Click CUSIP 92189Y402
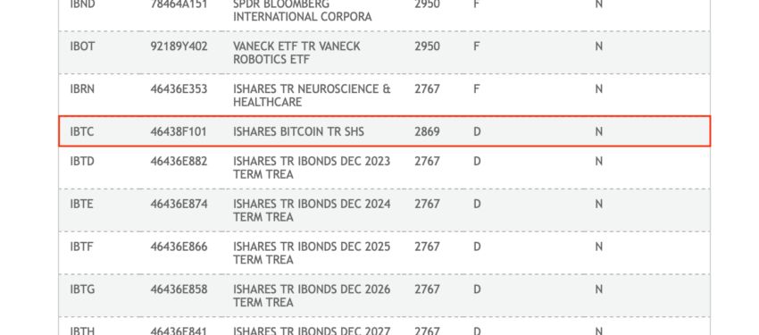 pos(179,46)
